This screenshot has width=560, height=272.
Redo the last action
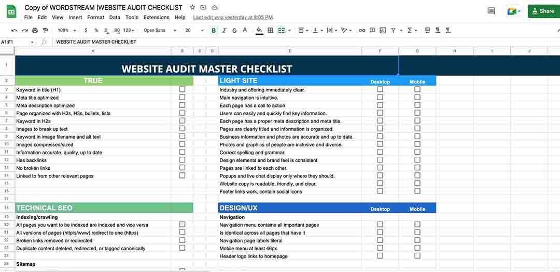[25, 31]
